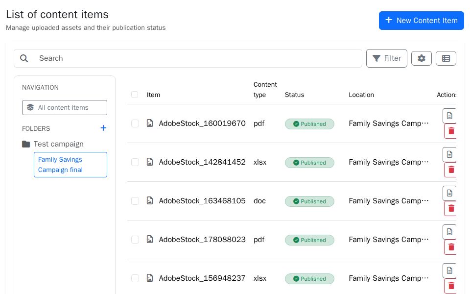Viewport: 470px width, 294px height.
Task: Select the checkbox for AdobeStock_160019670
Action: [135, 123]
